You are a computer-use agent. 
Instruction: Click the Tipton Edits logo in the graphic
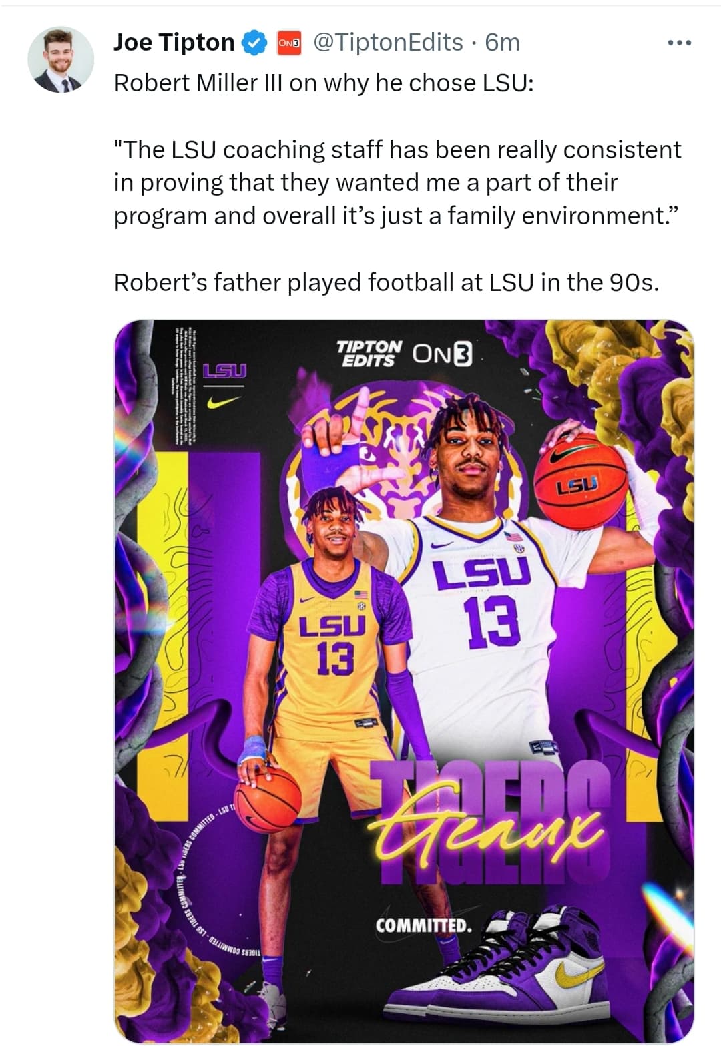pos(369,354)
